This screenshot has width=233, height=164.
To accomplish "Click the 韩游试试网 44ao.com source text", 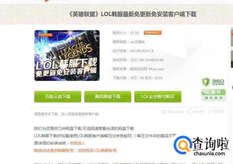I will click(147, 69).
